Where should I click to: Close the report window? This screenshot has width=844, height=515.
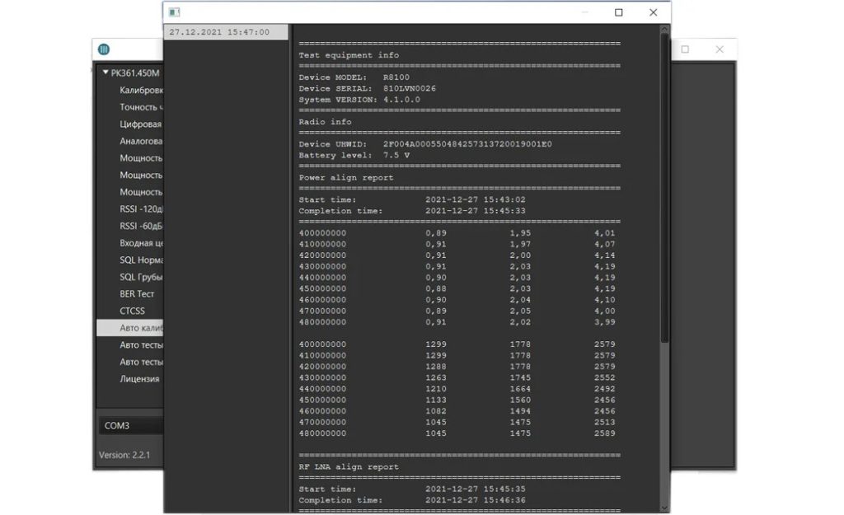[x=654, y=12]
